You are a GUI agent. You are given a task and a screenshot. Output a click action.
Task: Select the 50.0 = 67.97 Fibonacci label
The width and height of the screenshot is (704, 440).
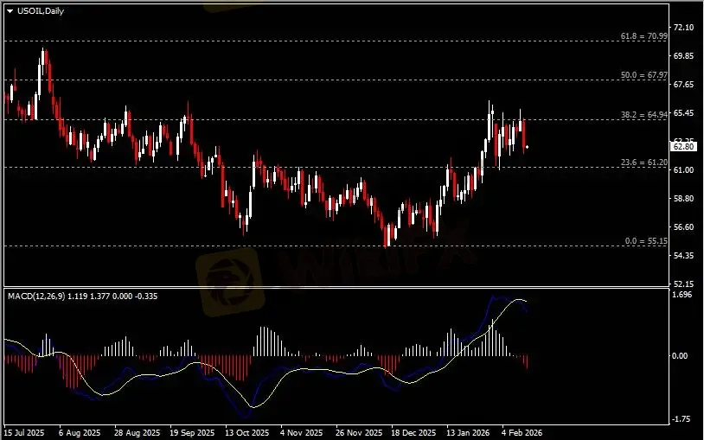(644, 75)
